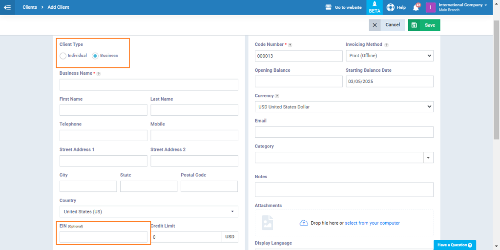Focus the Telephone field
This screenshot has width=500, height=250.
pos(104,135)
